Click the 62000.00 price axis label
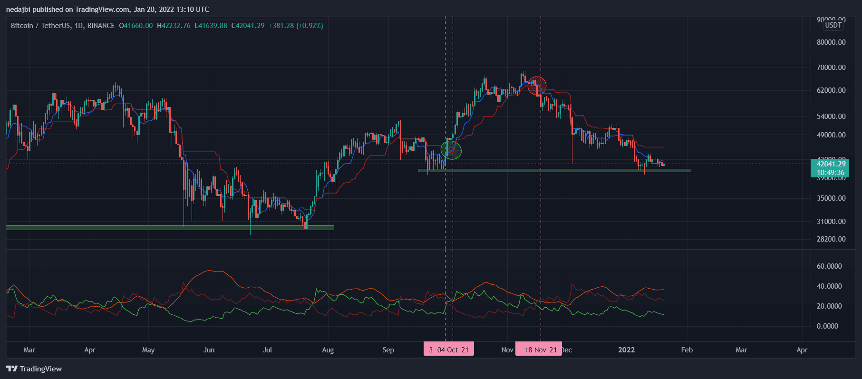This screenshot has height=379, width=862. coord(831,90)
